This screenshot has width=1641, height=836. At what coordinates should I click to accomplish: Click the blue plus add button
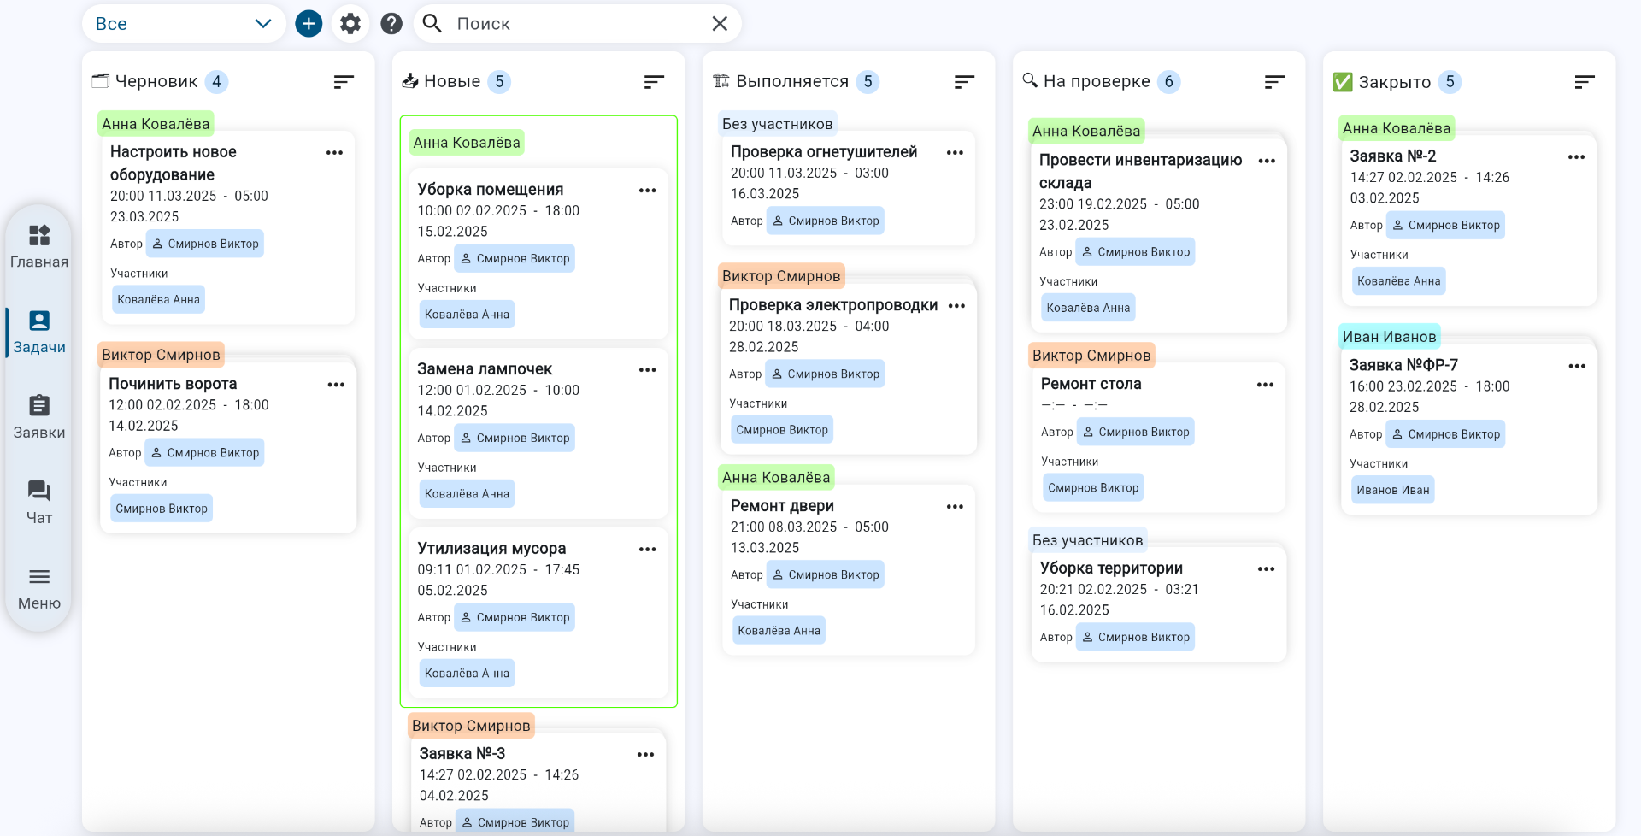(309, 24)
